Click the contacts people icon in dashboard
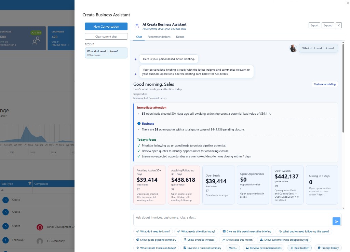 [36, 40]
